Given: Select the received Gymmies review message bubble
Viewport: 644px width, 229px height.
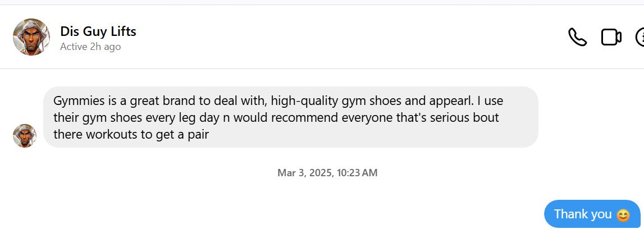Looking at the screenshot, I should (290, 117).
